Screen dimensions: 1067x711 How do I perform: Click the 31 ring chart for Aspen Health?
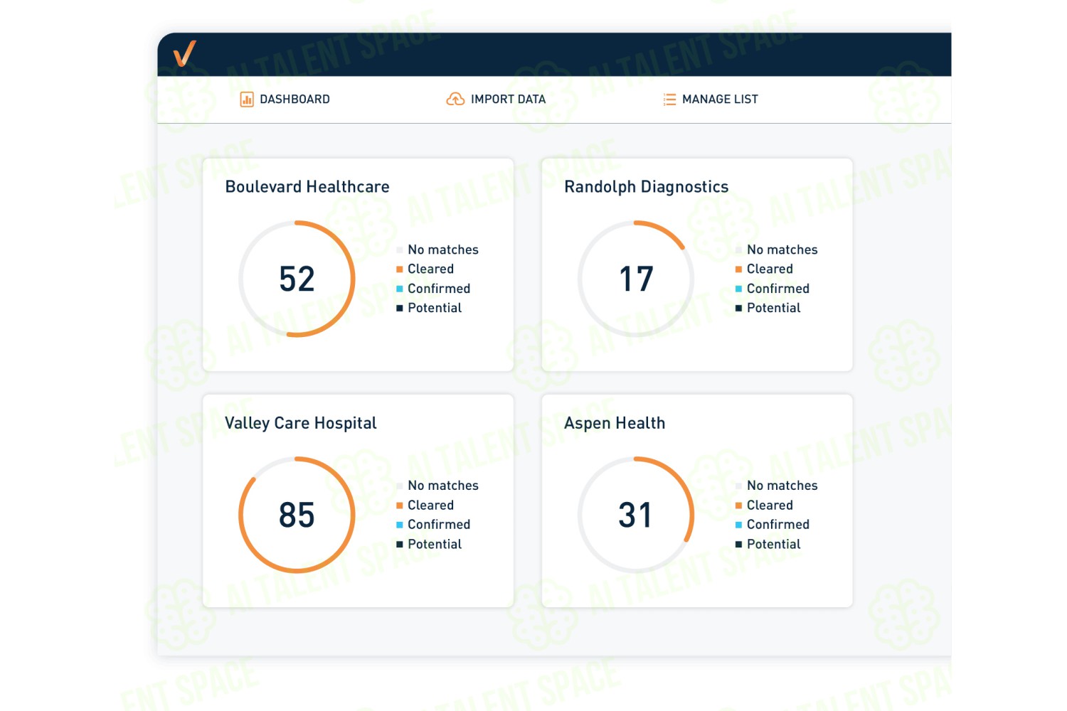click(636, 515)
